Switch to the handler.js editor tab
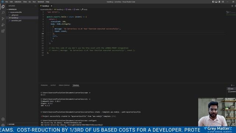 point(45,6)
